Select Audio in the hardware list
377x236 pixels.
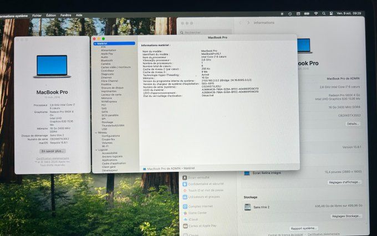pos(104,57)
